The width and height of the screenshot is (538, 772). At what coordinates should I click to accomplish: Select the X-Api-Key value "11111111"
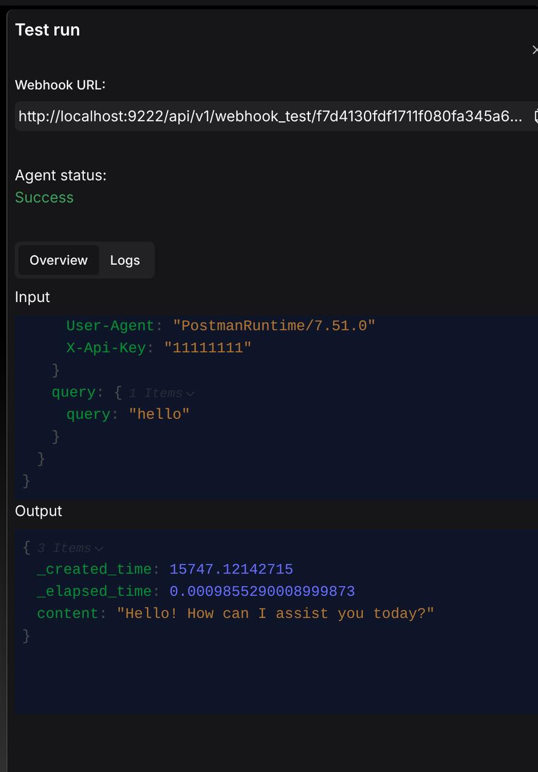pyautogui.click(x=208, y=347)
